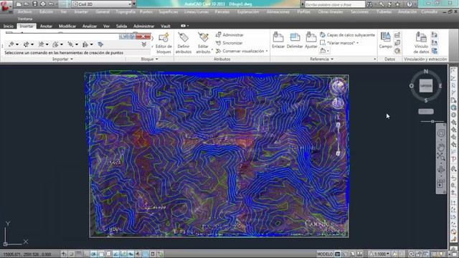
Task: Open the Archivo menu
Action: 25,12
